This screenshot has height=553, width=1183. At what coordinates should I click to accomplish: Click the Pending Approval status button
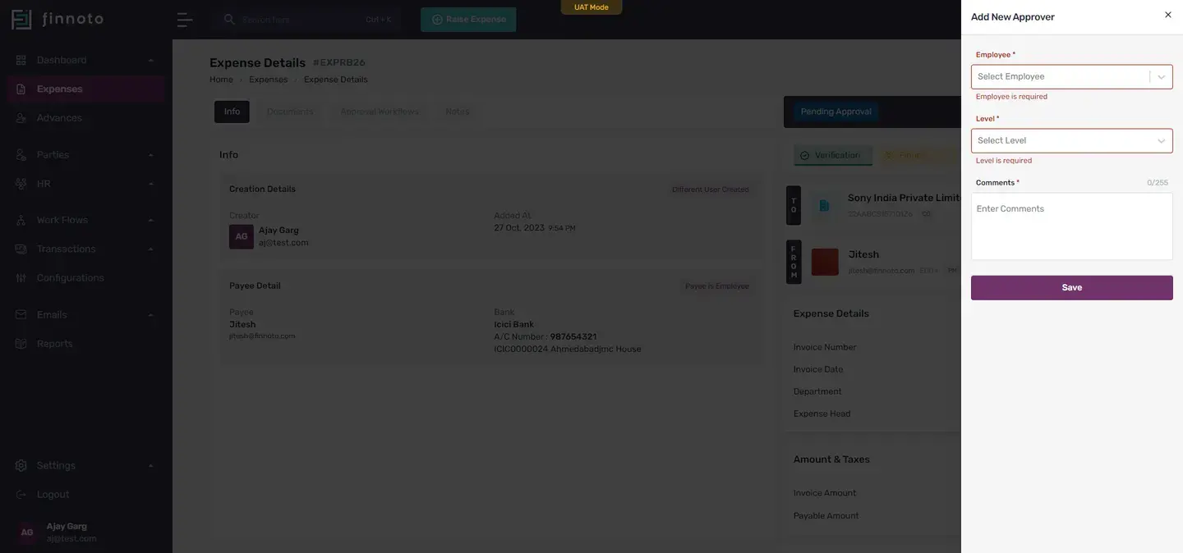tap(835, 112)
